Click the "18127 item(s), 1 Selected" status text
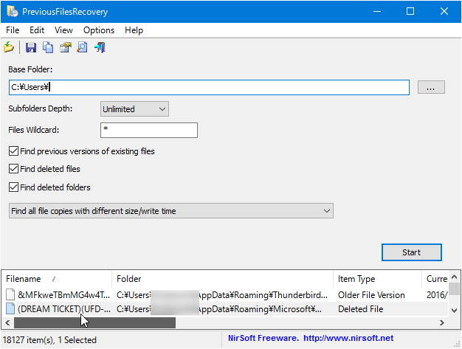Viewport: 462px width, 349px height. (49, 340)
